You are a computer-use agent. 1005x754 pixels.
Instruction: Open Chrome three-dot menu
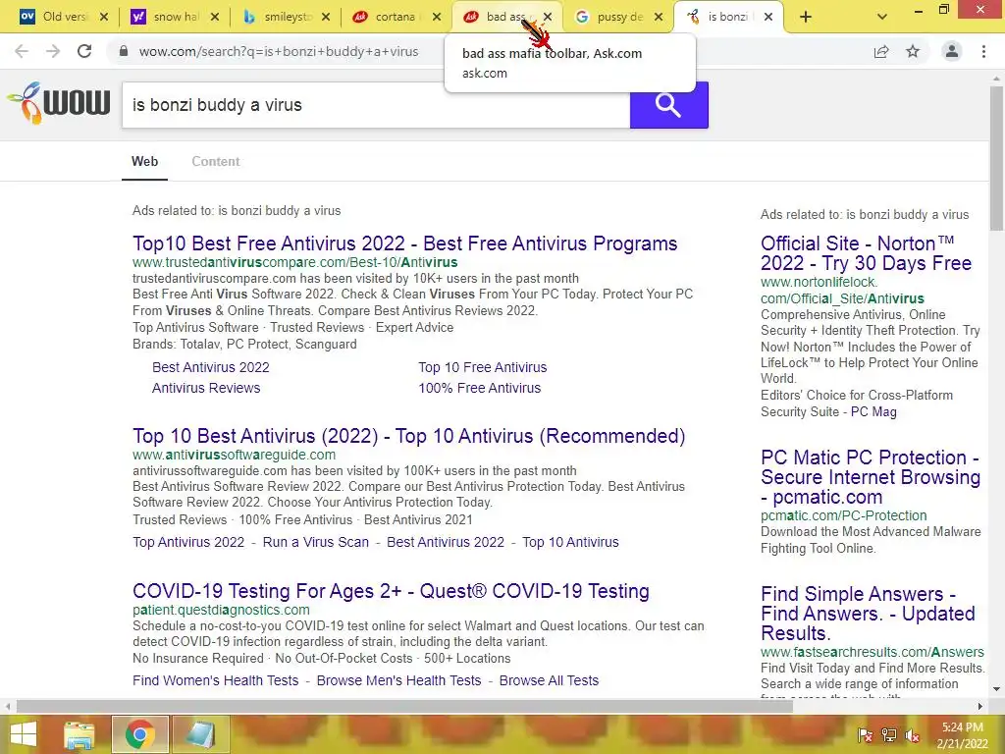(983, 51)
